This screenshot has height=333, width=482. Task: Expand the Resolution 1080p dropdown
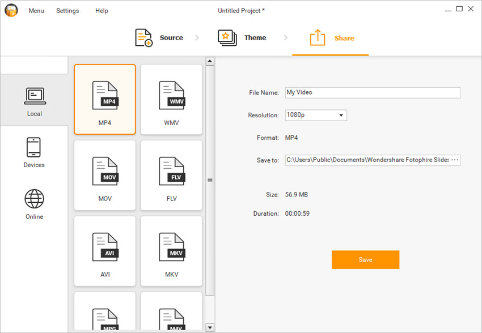[x=316, y=116]
